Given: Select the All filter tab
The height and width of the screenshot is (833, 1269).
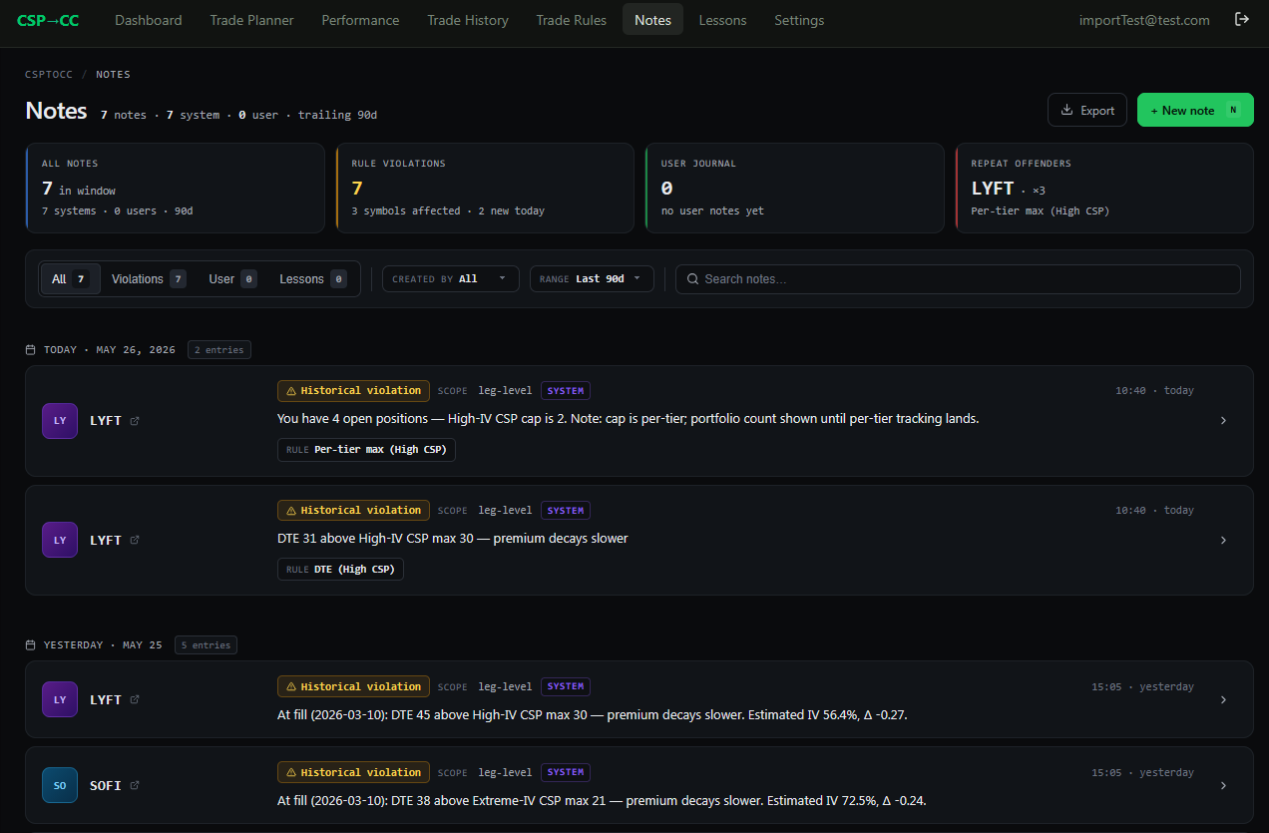Looking at the screenshot, I should point(70,279).
